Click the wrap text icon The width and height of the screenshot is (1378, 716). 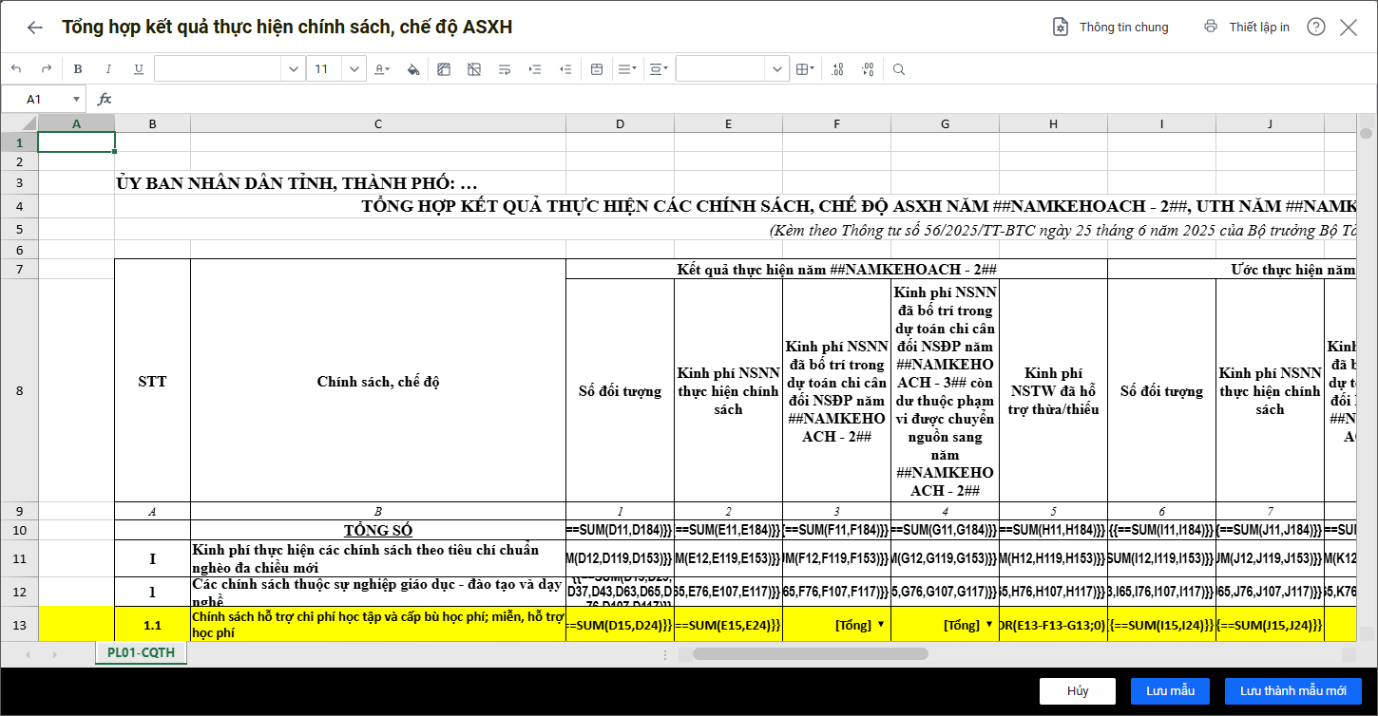[505, 69]
